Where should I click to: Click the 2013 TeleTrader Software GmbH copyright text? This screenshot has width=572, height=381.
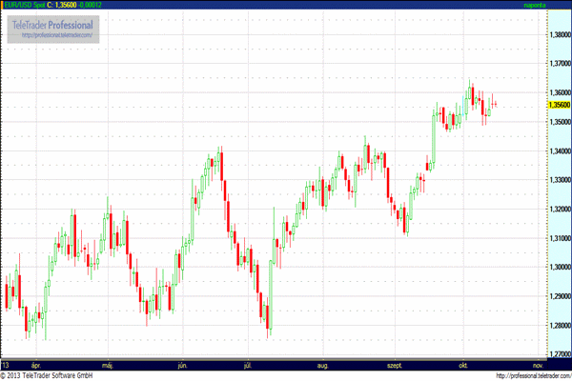click(x=55, y=375)
